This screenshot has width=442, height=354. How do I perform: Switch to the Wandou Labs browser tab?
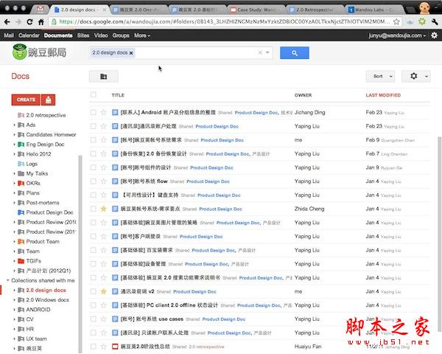[373, 10]
